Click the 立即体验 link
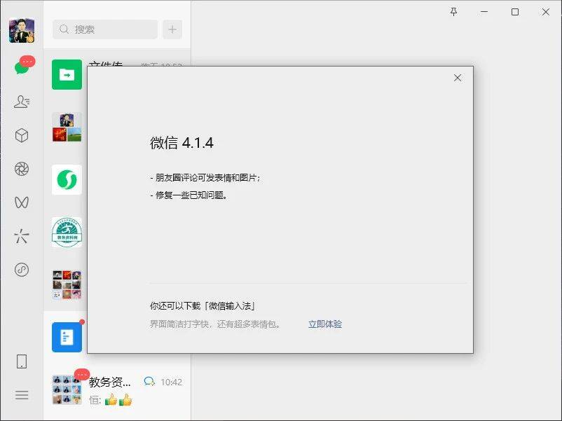The height and width of the screenshot is (421, 562). (x=324, y=324)
